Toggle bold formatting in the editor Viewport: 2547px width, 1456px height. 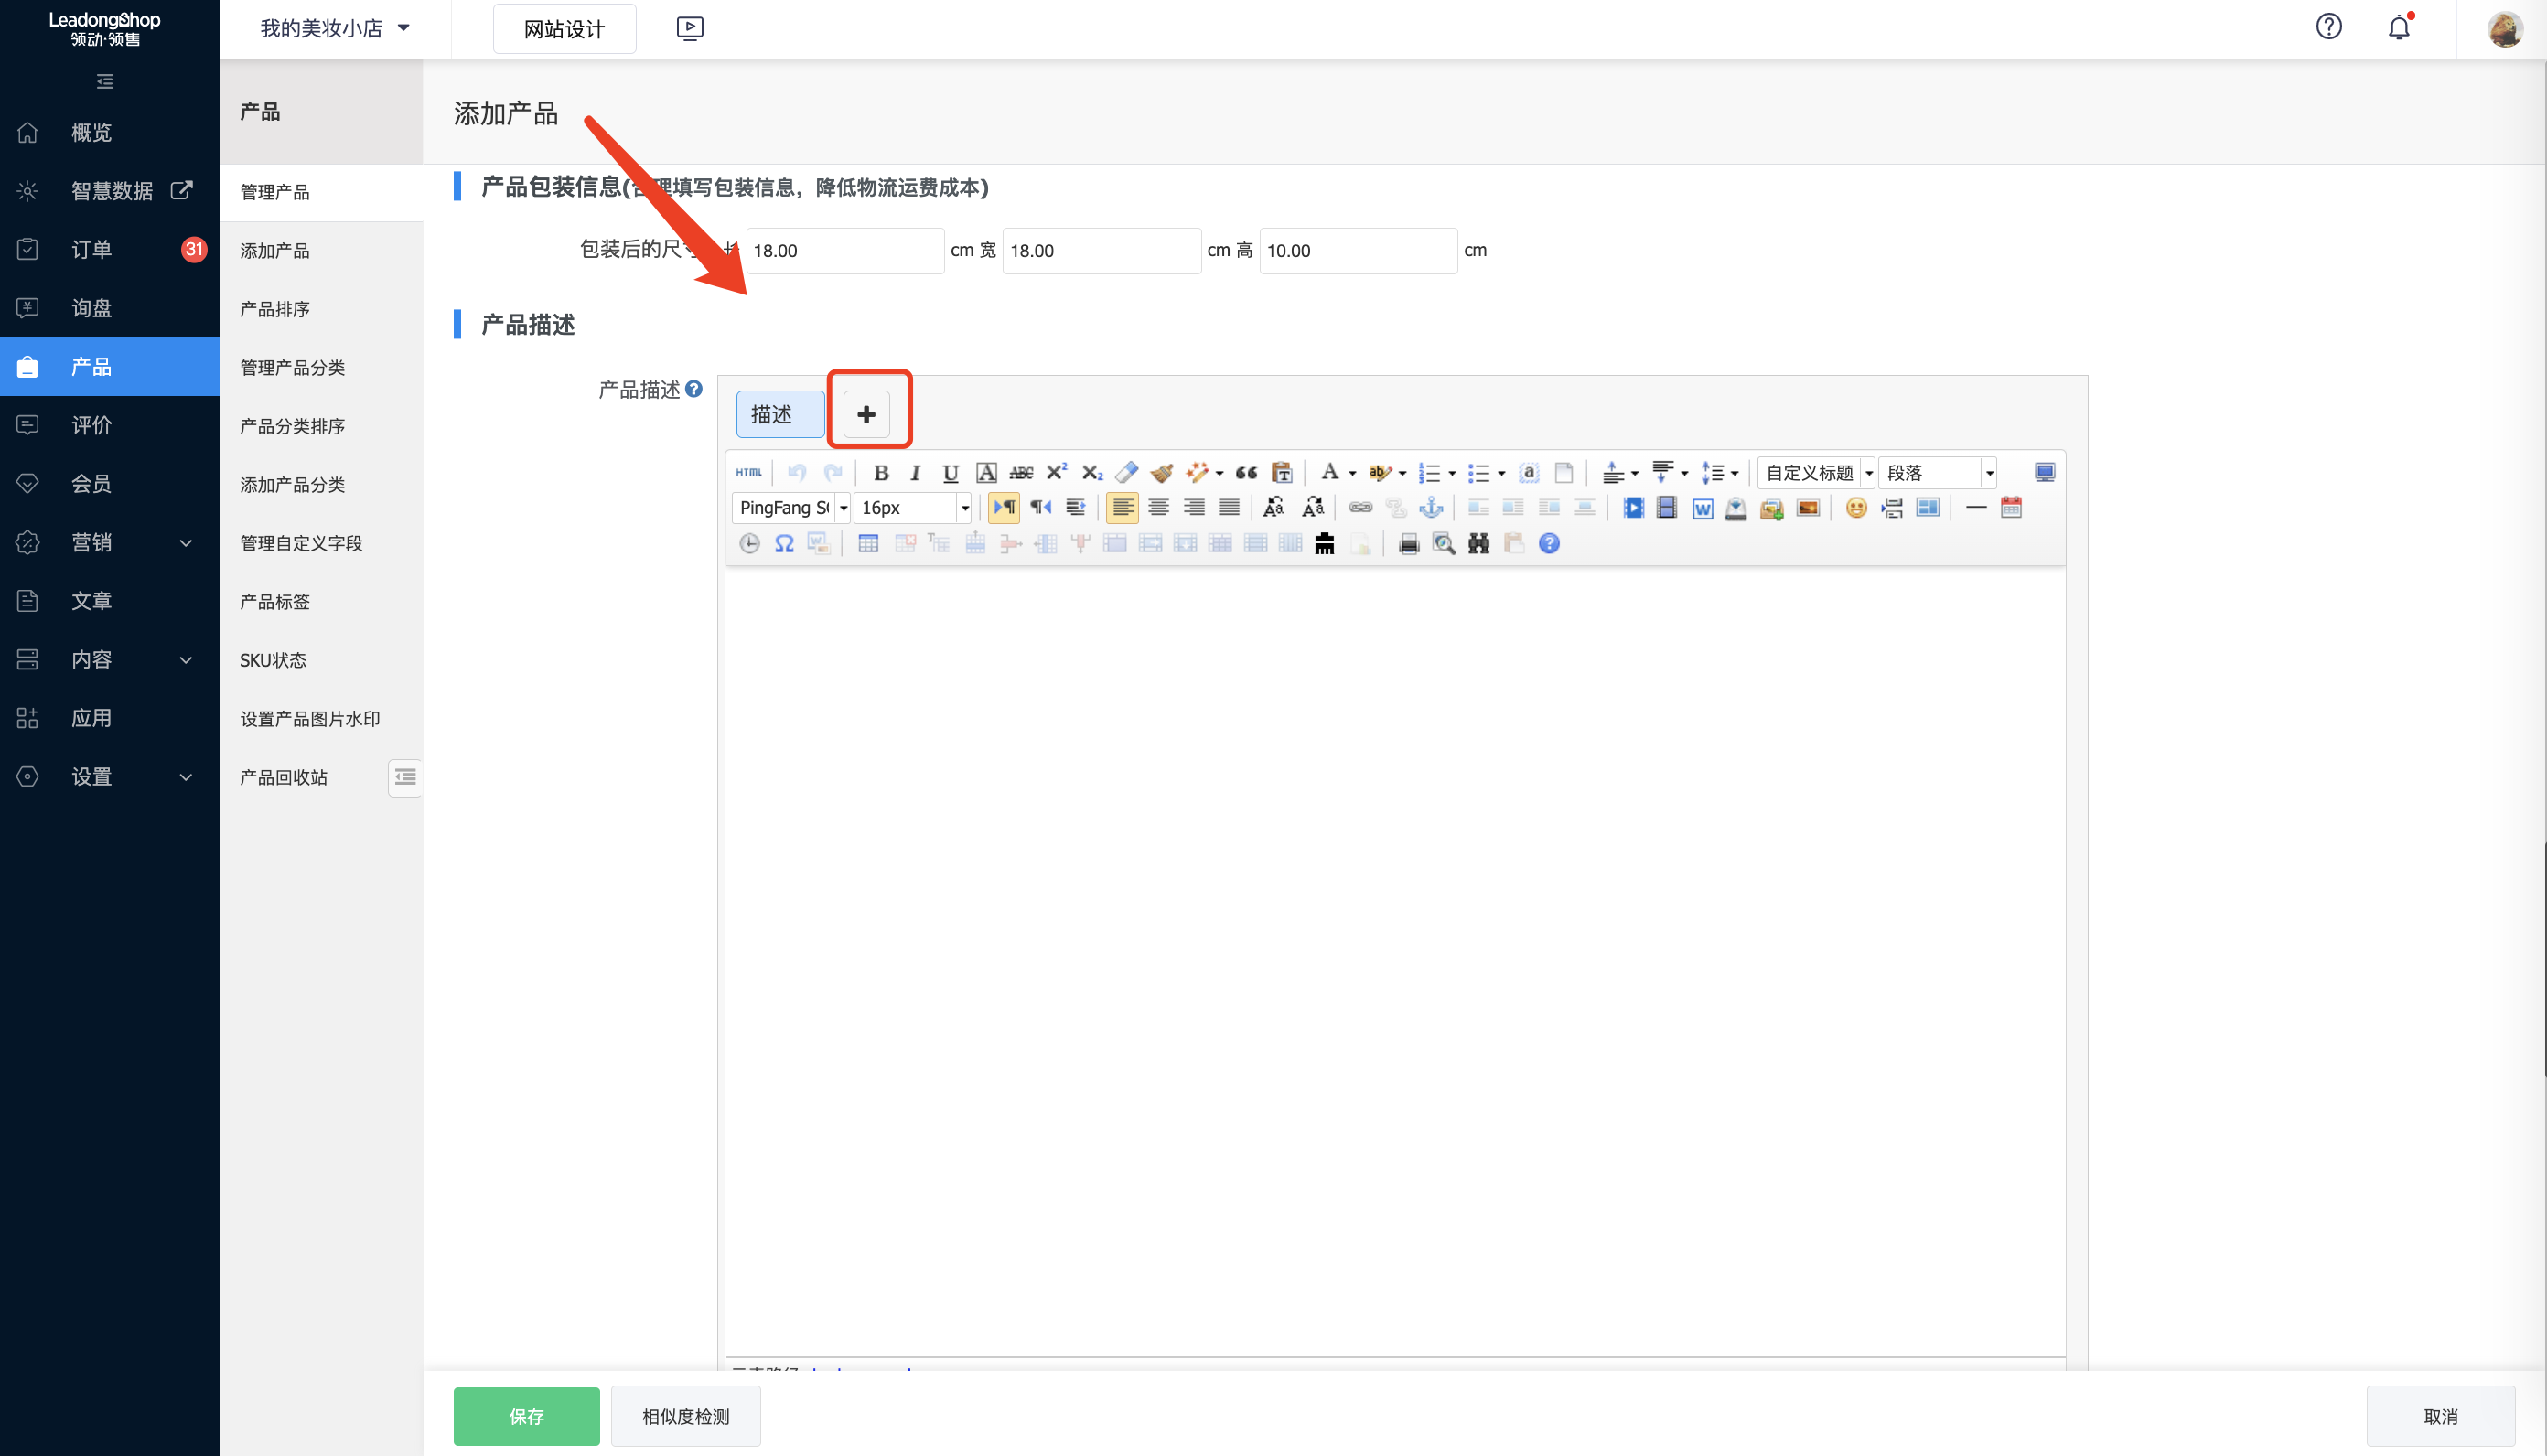pyautogui.click(x=880, y=473)
